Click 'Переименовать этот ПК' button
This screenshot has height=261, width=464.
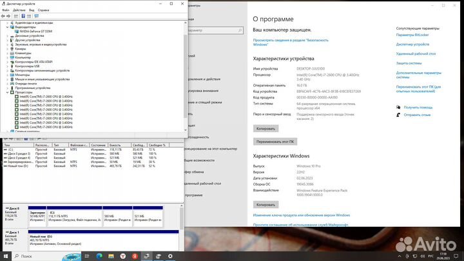(x=275, y=142)
